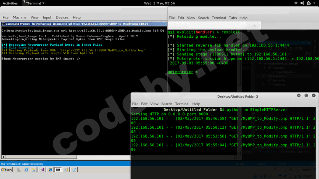Click the last Windows taskbar button

pyautogui.click(x=74, y=170)
